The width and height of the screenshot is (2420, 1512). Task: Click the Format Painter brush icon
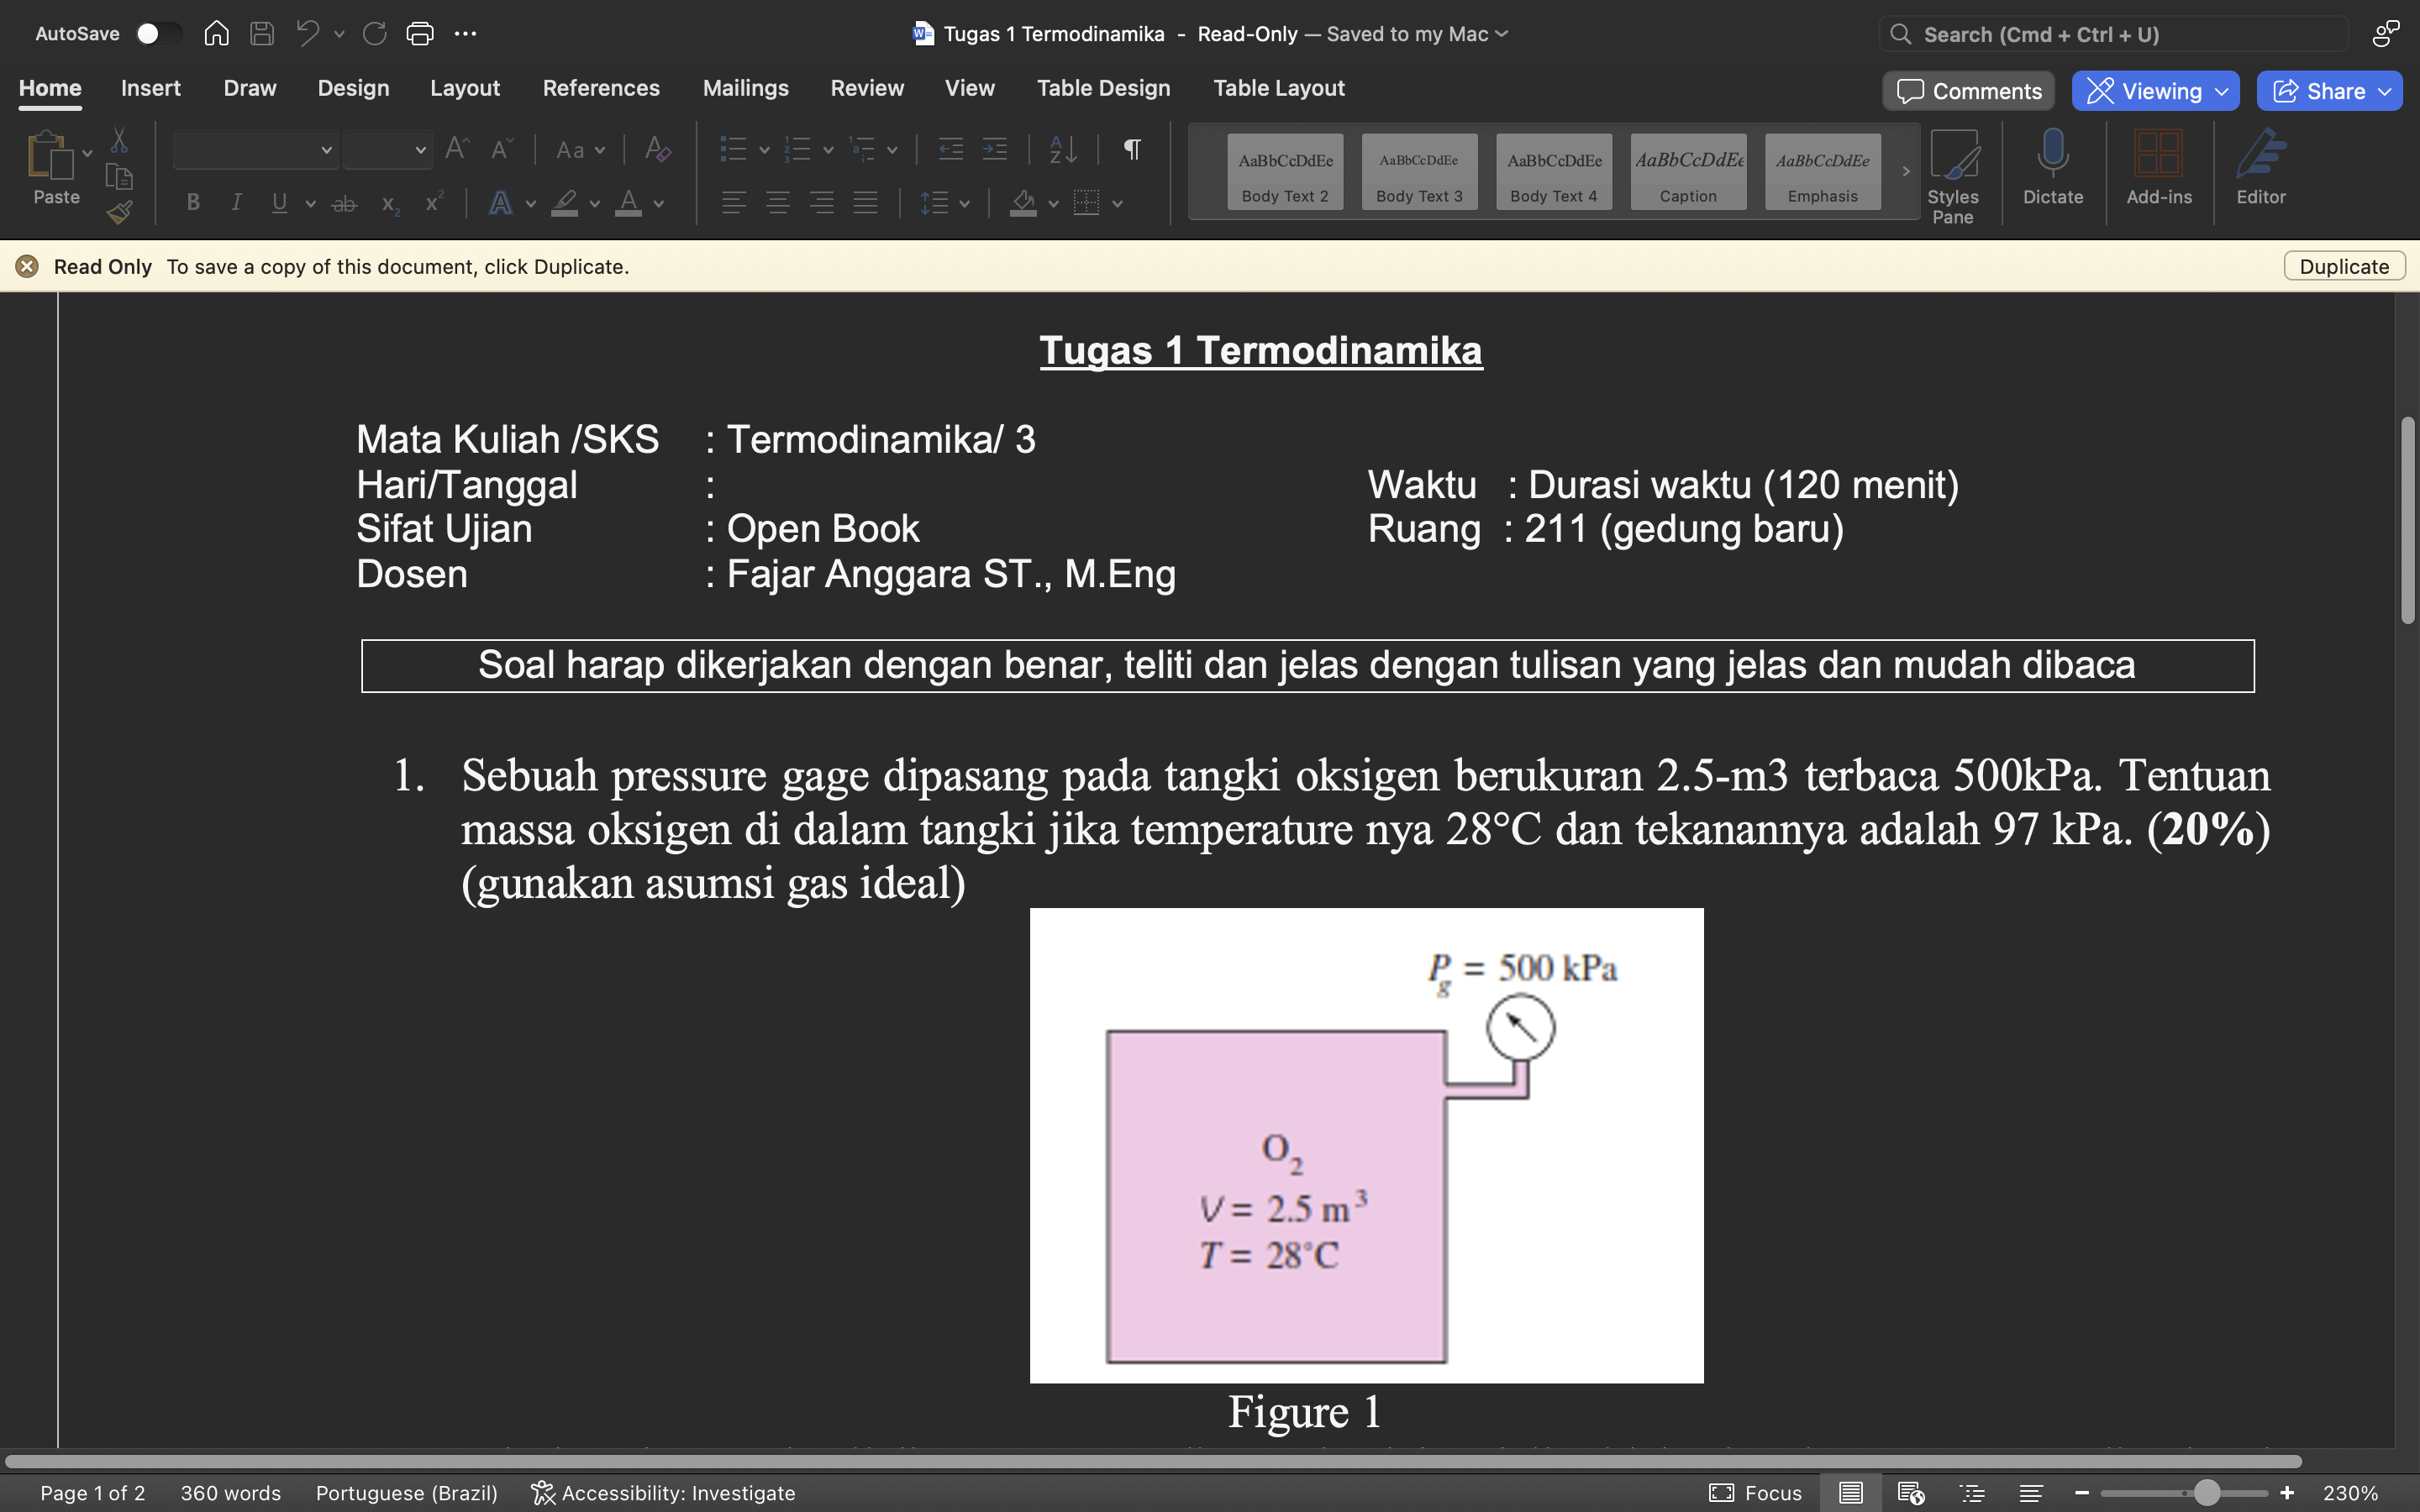(119, 212)
